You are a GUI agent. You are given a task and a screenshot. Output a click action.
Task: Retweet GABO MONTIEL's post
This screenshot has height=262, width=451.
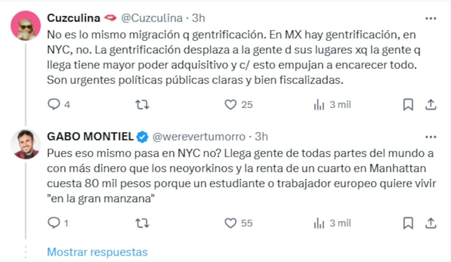(x=142, y=223)
